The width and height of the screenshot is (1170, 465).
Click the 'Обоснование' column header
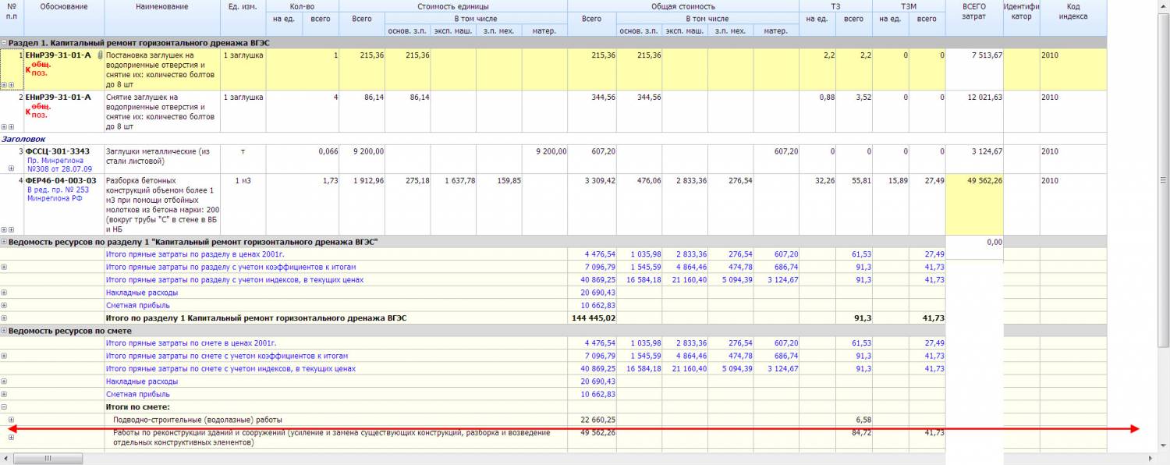64,7
